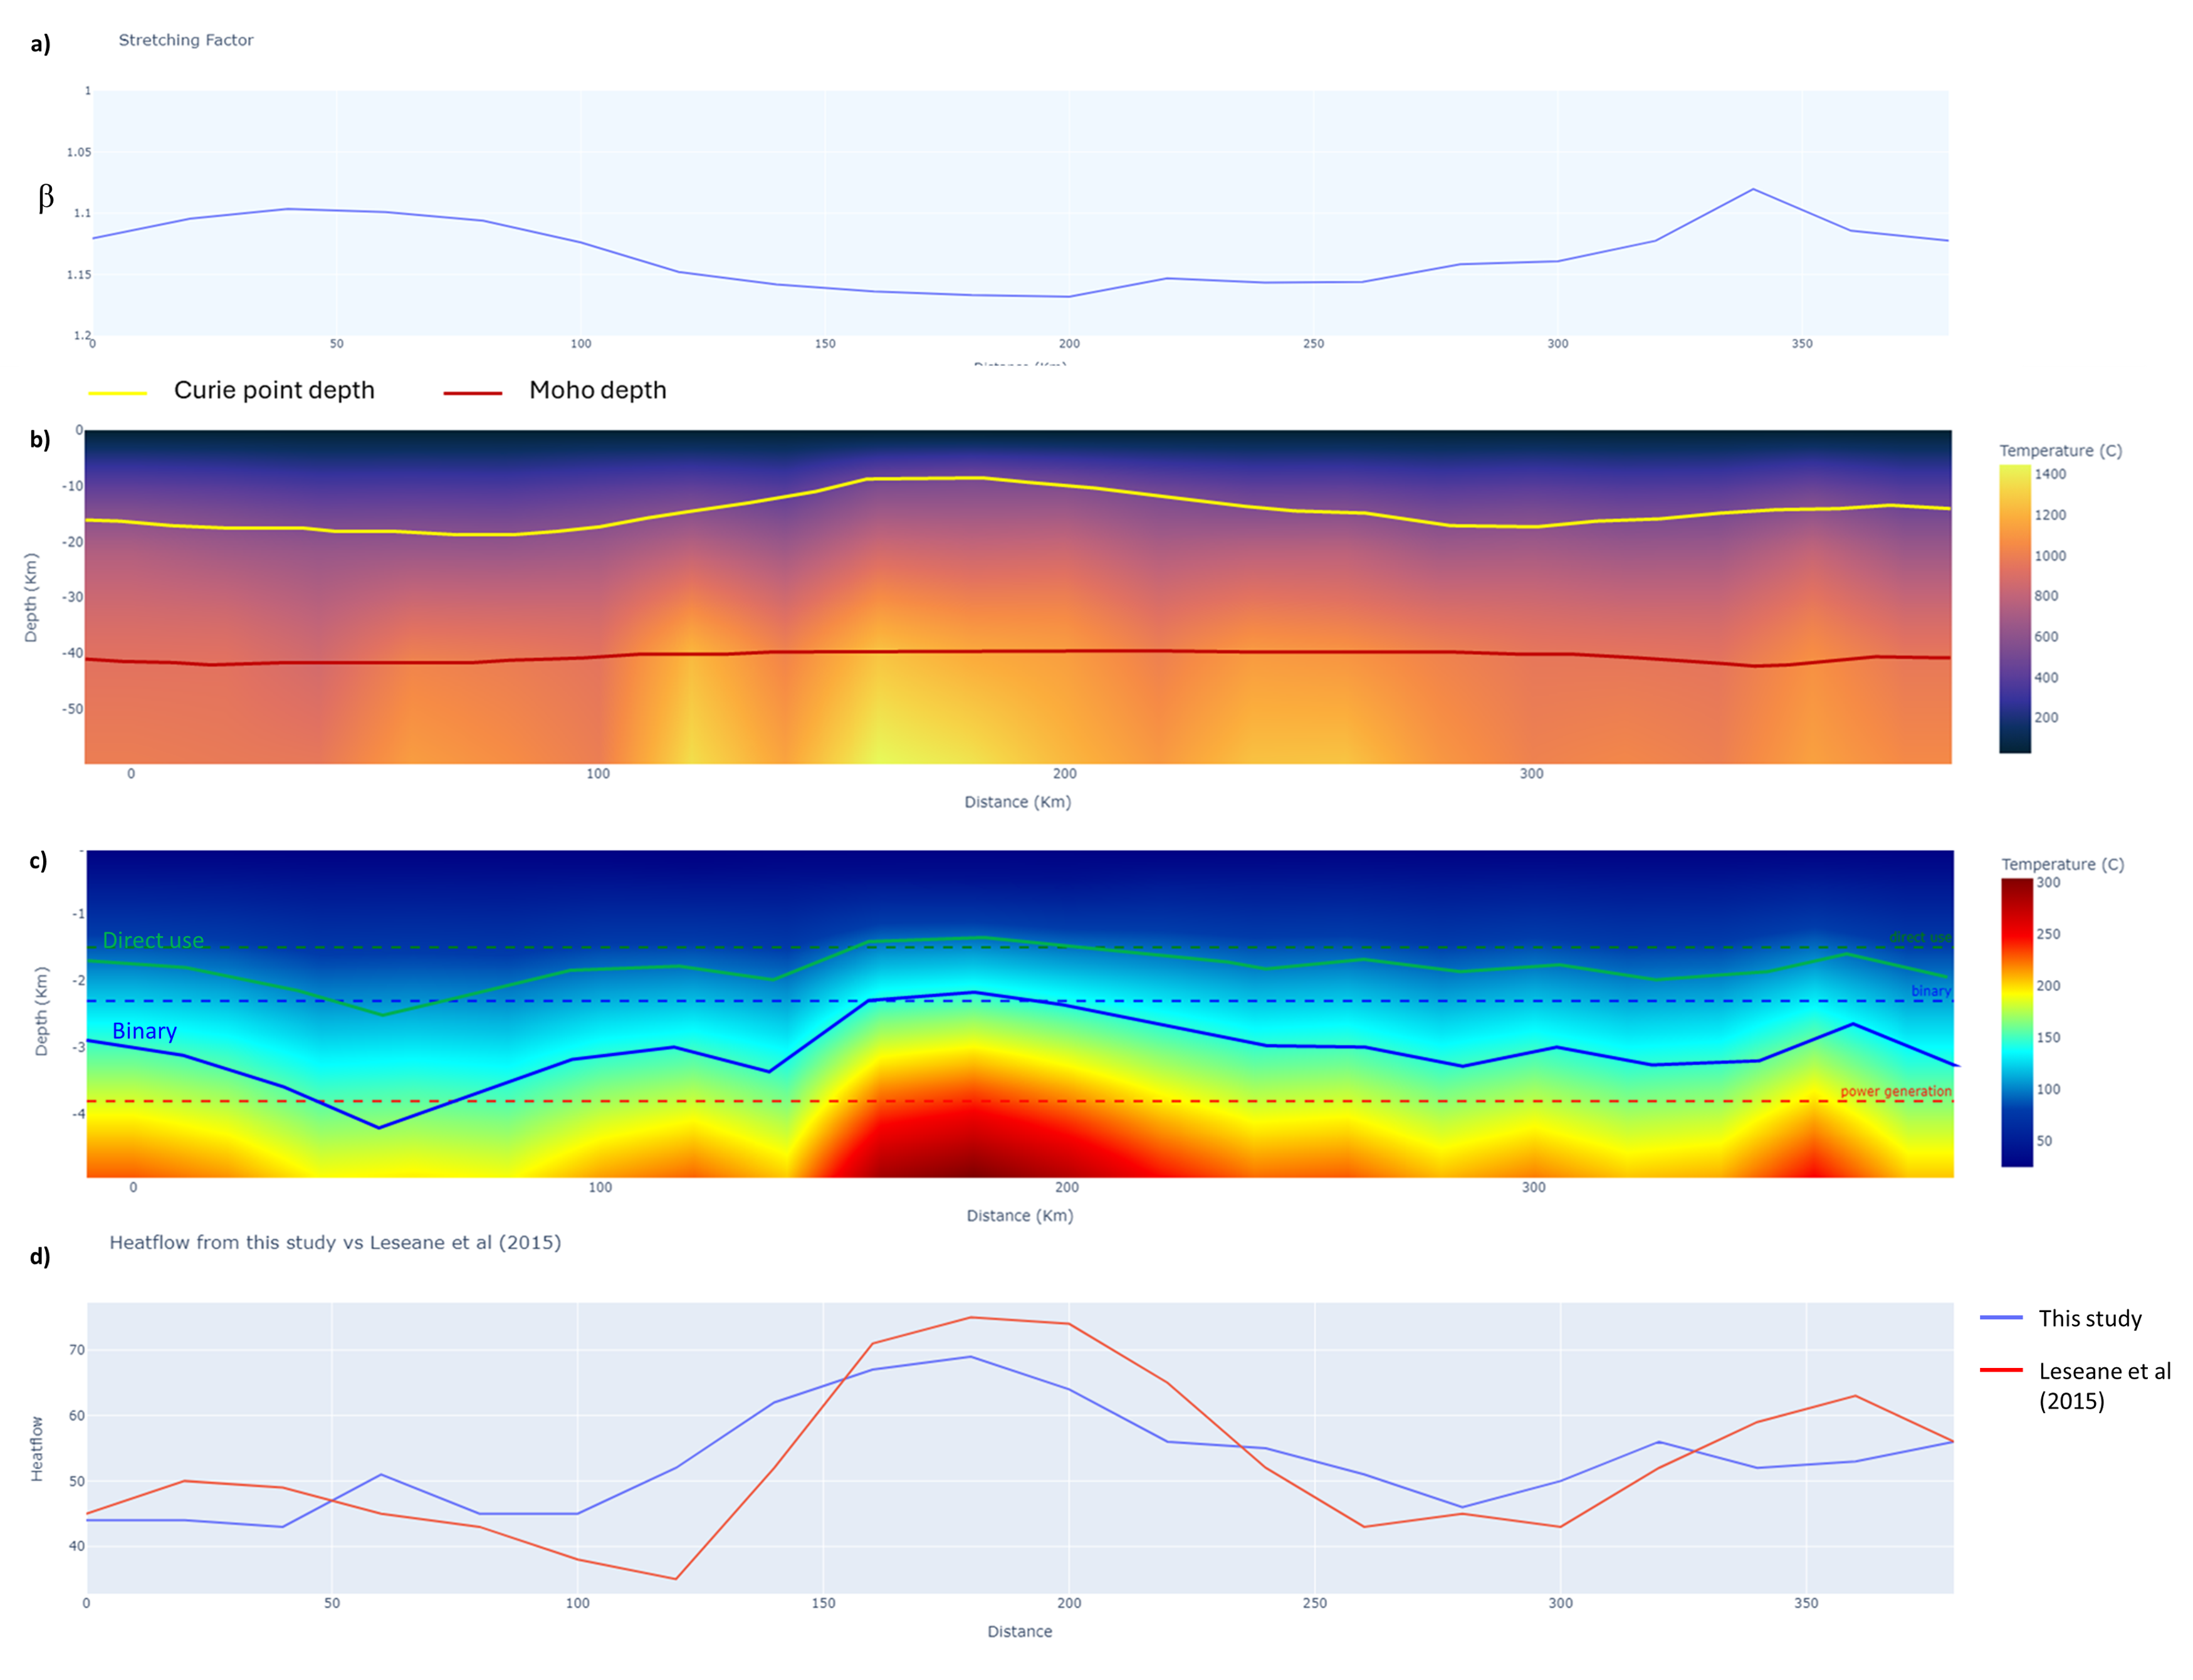2193x1680 pixels.
Task: Click the 'Moho depth' legend label
Action: 597,390
